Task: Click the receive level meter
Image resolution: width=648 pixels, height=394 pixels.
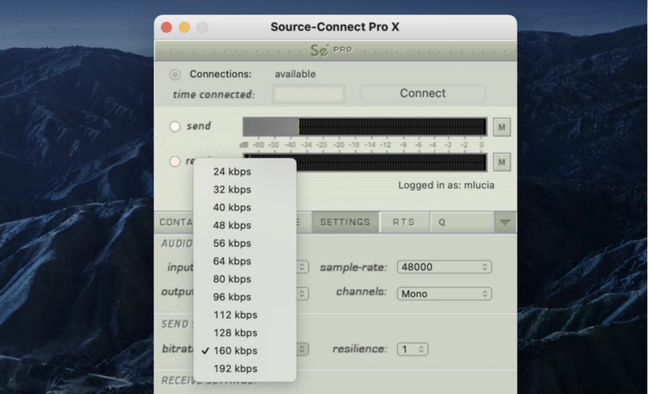Action: [x=392, y=162]
